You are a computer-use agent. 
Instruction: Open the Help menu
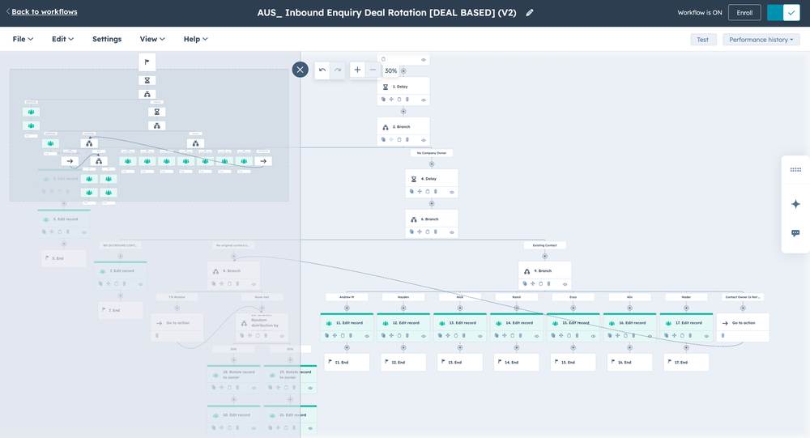pos(196,39)
